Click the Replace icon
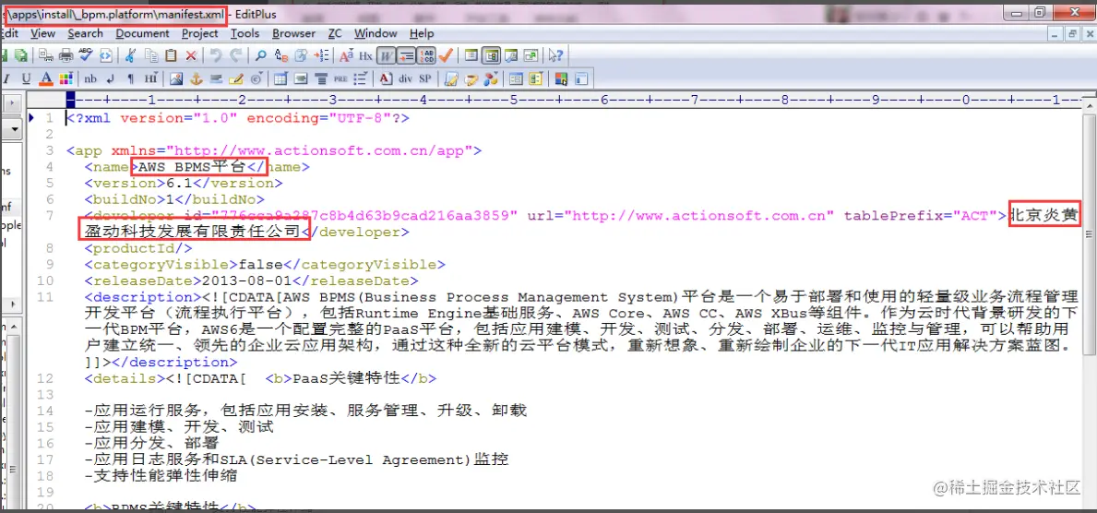Screen dimensions: 1097x513 pyautogui.click(x=281, y=56)
